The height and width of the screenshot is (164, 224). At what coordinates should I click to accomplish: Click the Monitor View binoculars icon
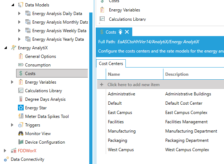point(21,134)
